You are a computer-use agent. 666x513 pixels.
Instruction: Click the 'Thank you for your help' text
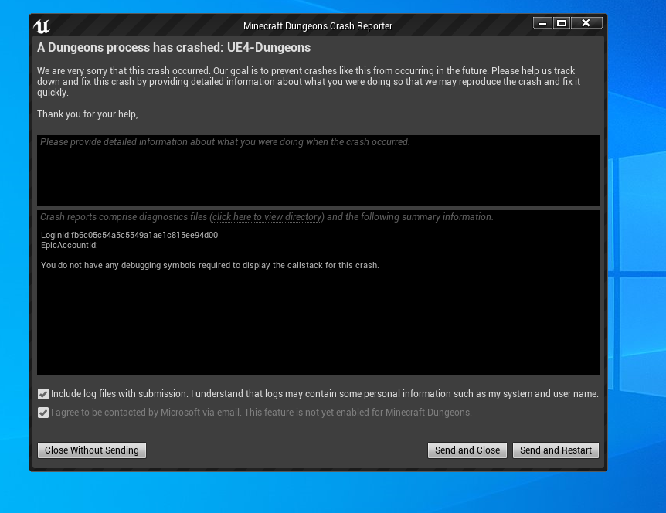pyautogui.click(x=87, y=114)
